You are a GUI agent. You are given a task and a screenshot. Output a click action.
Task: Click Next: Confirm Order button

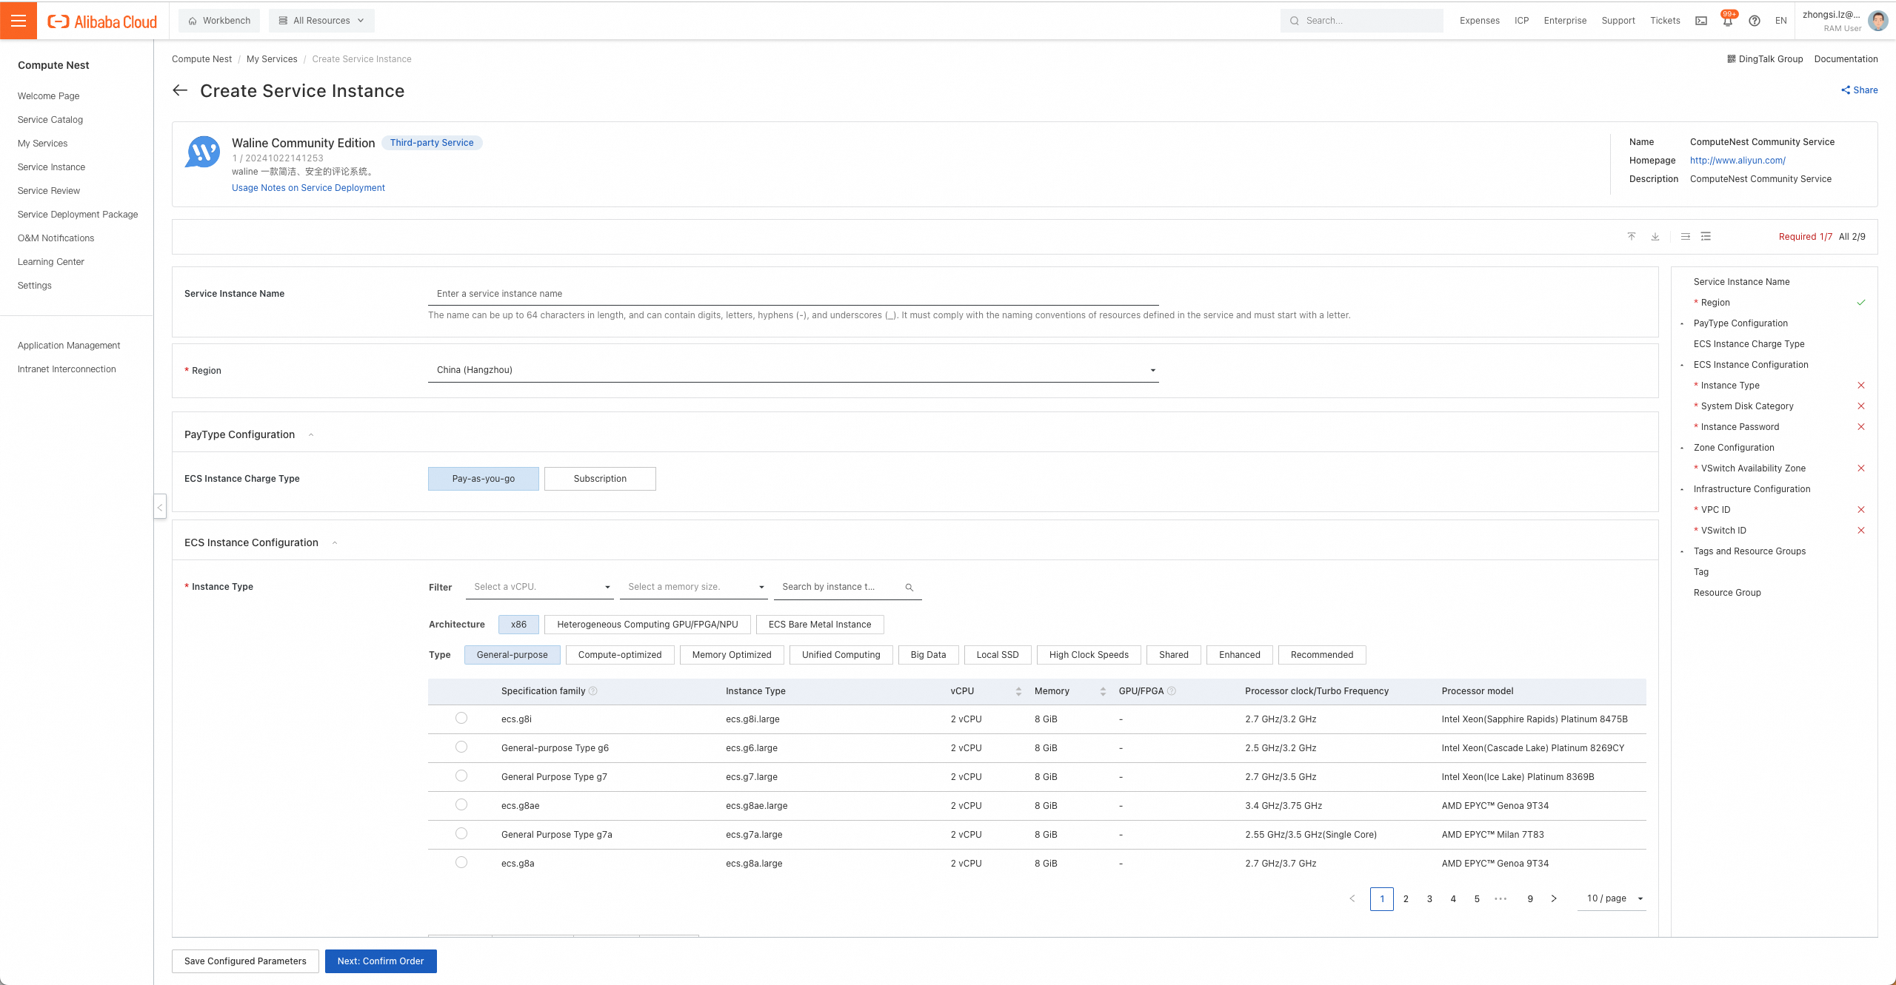click(x=381, y=961)
